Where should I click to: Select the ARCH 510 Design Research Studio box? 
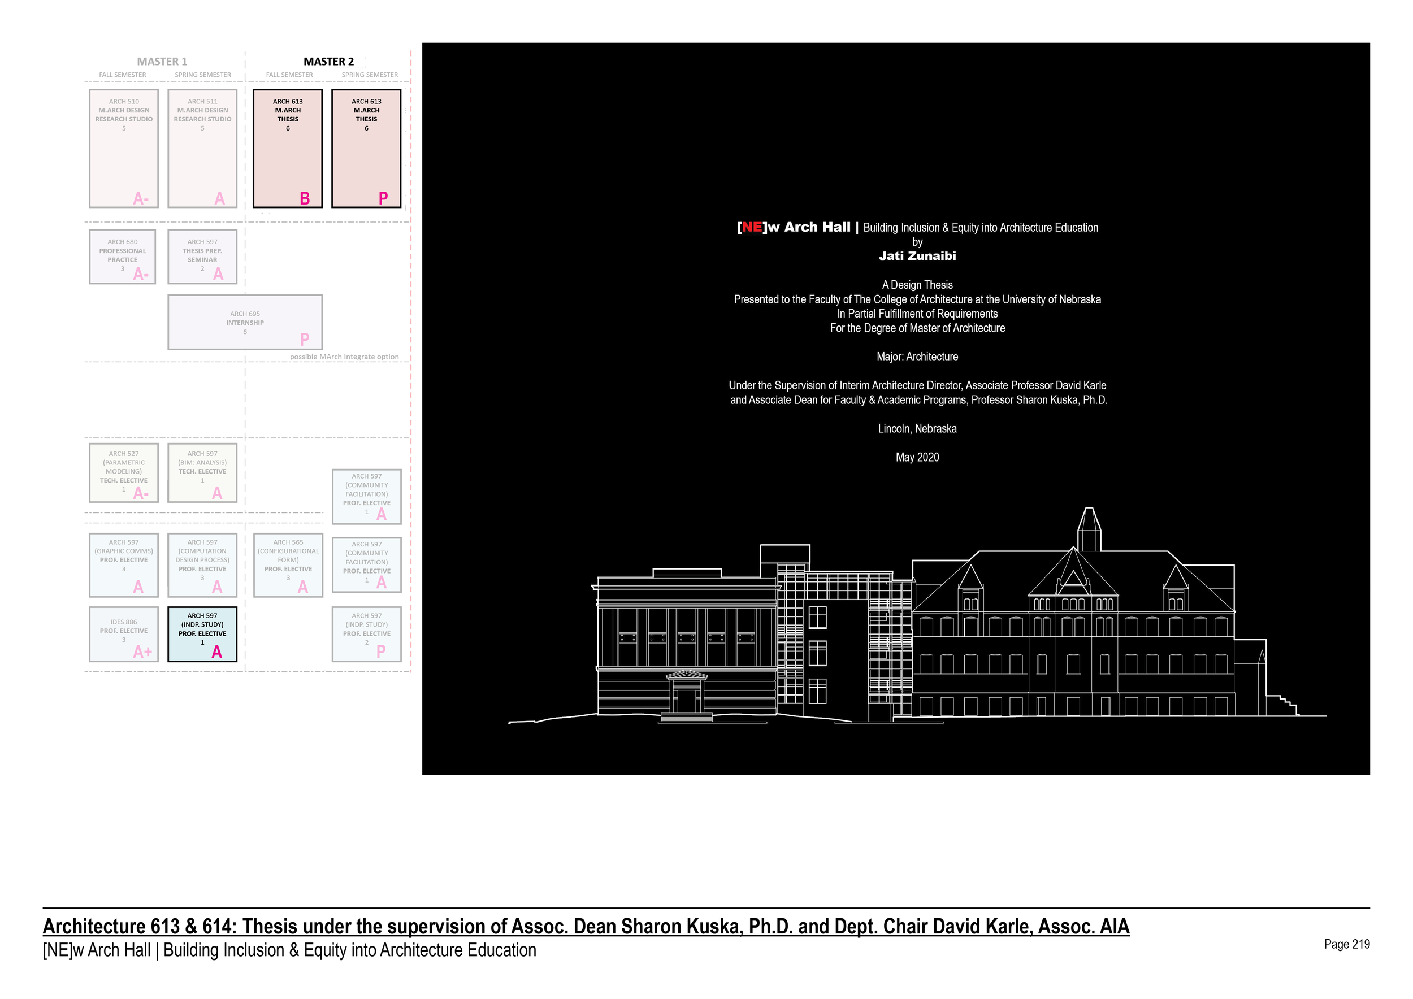point(124,148)
